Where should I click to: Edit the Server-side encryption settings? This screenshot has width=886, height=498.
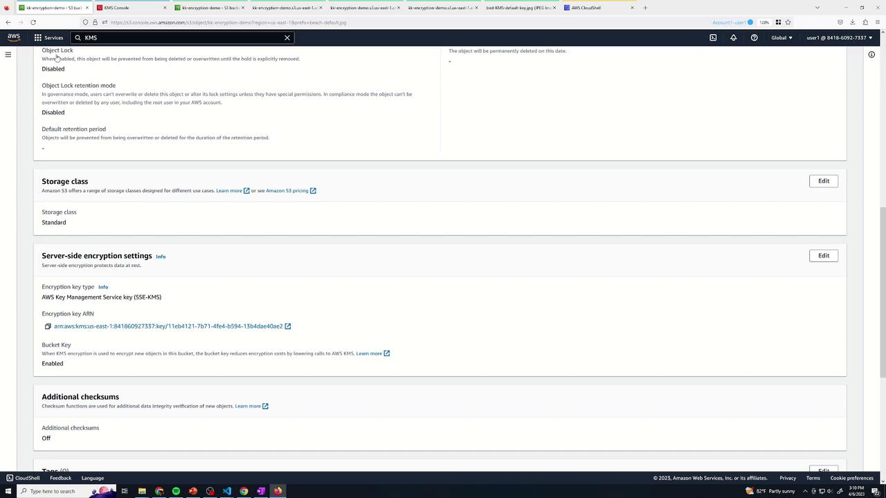click(x=824, y=256)
